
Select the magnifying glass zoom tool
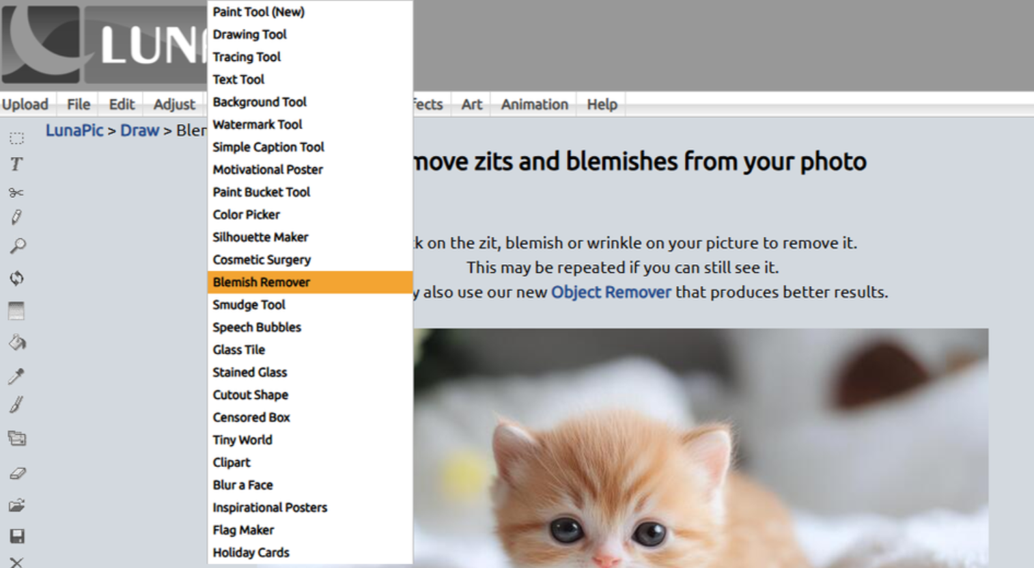pyautogui.click(x=18, y=246)
